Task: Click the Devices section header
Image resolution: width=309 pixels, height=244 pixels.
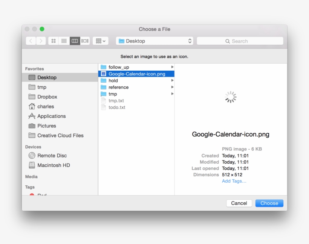Action: pyautogui.click(x=33, y=147)
